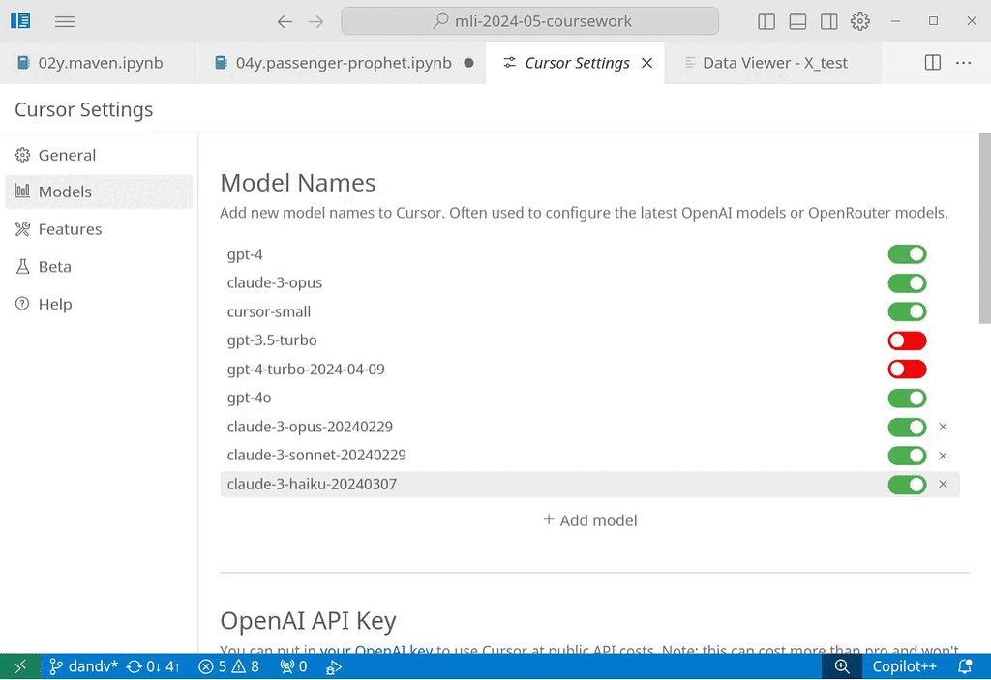The height and width of the screenshot is (680, 991).
Task: Open Copilot++ from the status bar
Action: 904,666
